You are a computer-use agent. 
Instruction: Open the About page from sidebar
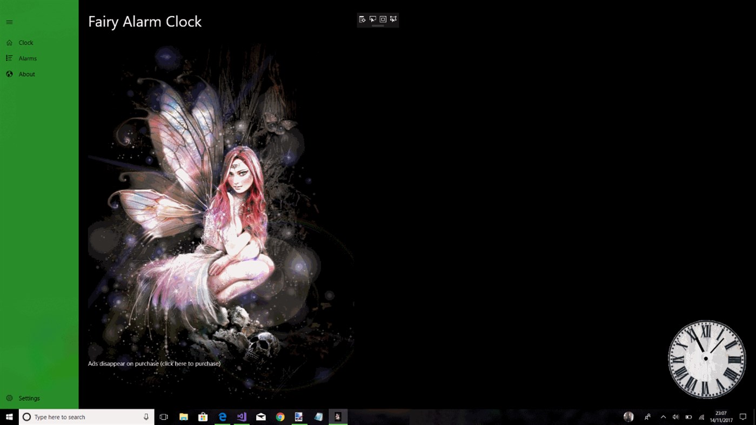pos(26,74)
